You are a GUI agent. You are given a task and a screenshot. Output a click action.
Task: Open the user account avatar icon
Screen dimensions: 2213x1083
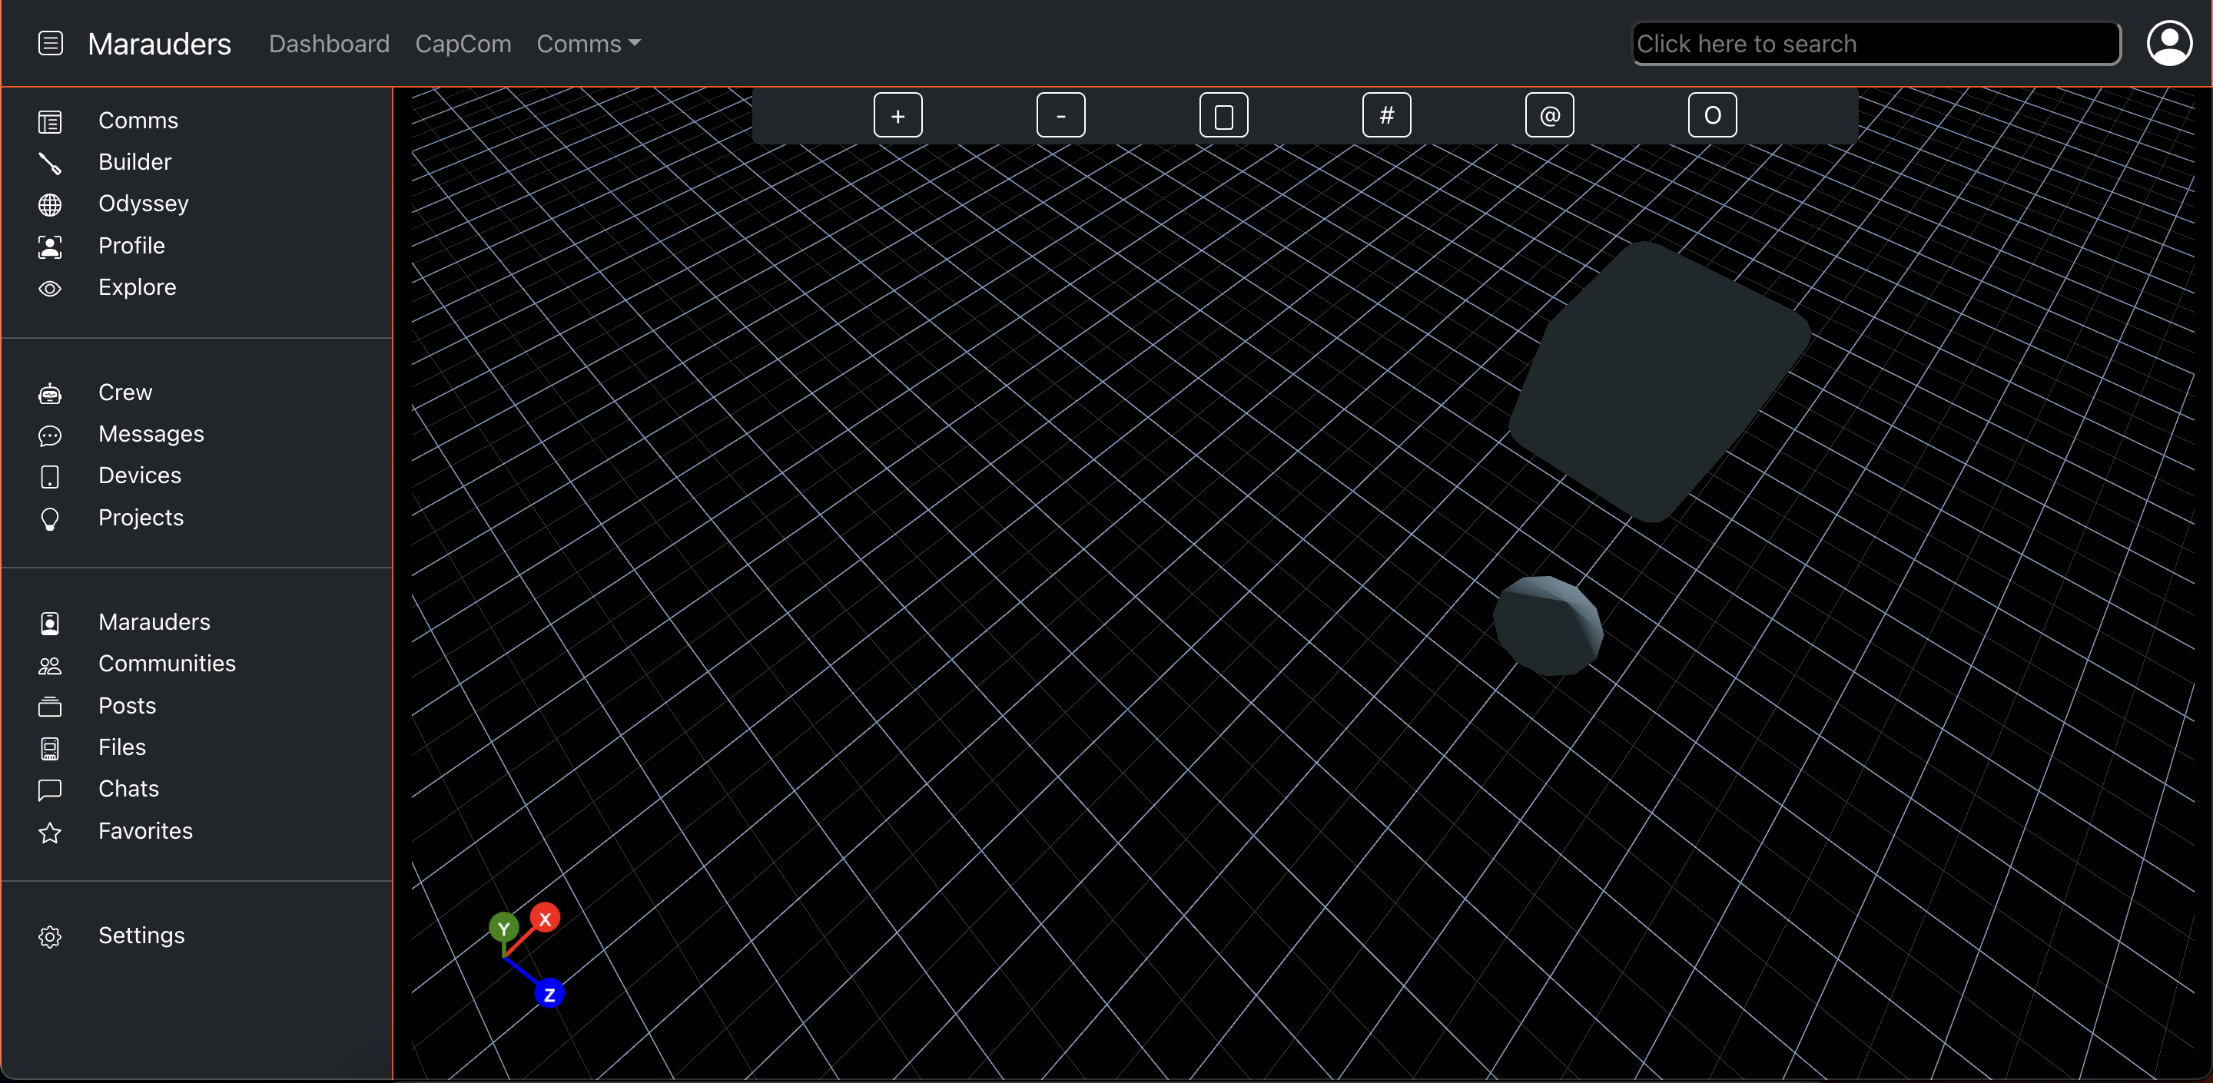tap(2169, 43)
